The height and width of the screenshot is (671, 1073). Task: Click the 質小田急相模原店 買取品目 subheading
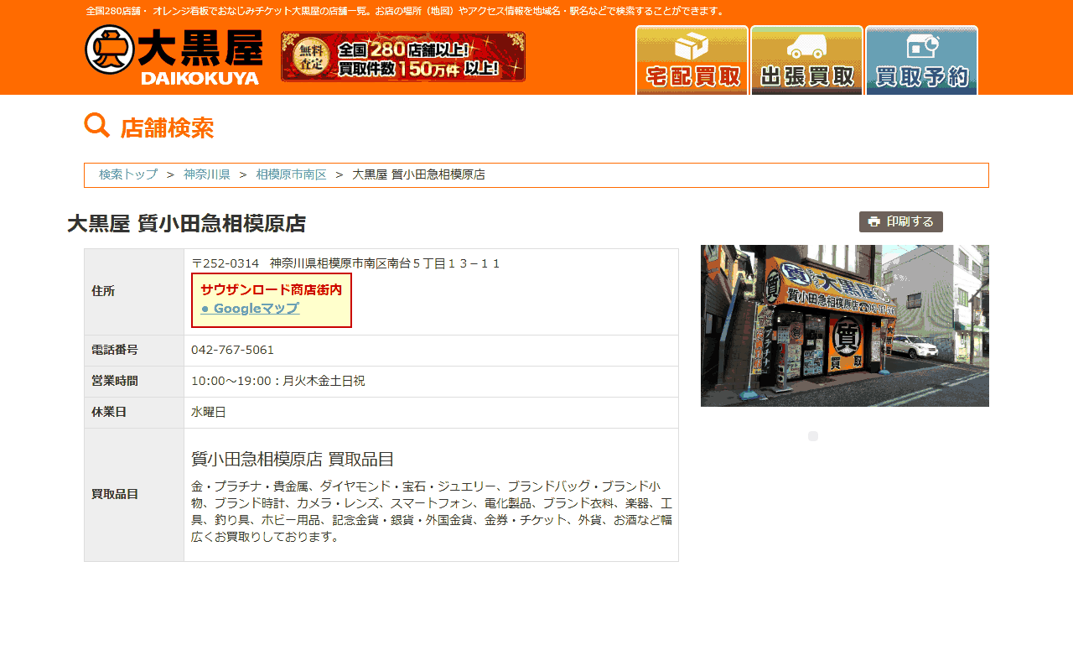pyautogui.click(x=293, y=459)
